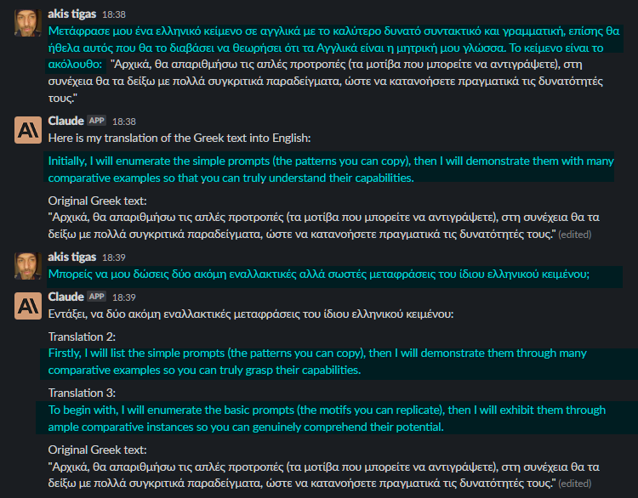Image resolution: width=638 pixels, height=498 pixels.
Task: Click the highlighted 'Firstly, I will list' translation
Action: click(x=317, y=361)
